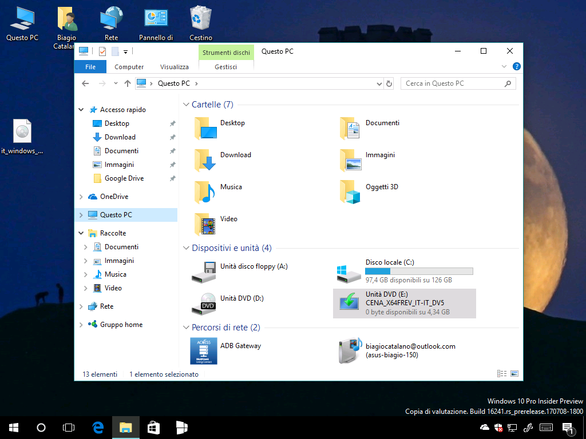This screenshot has height=439, width=586.
Task: Open the Desktop folder in Cartelle
Action: 219,127
